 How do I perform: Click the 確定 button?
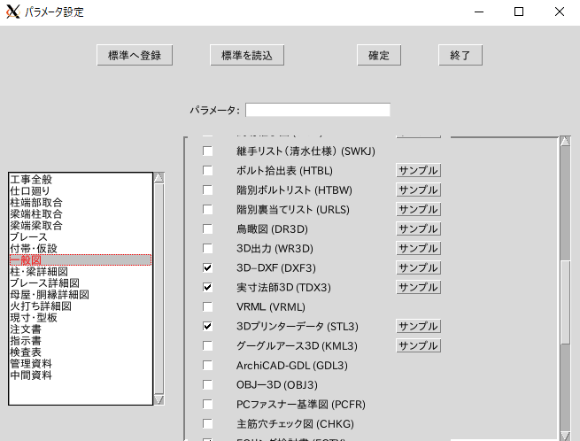379,55
